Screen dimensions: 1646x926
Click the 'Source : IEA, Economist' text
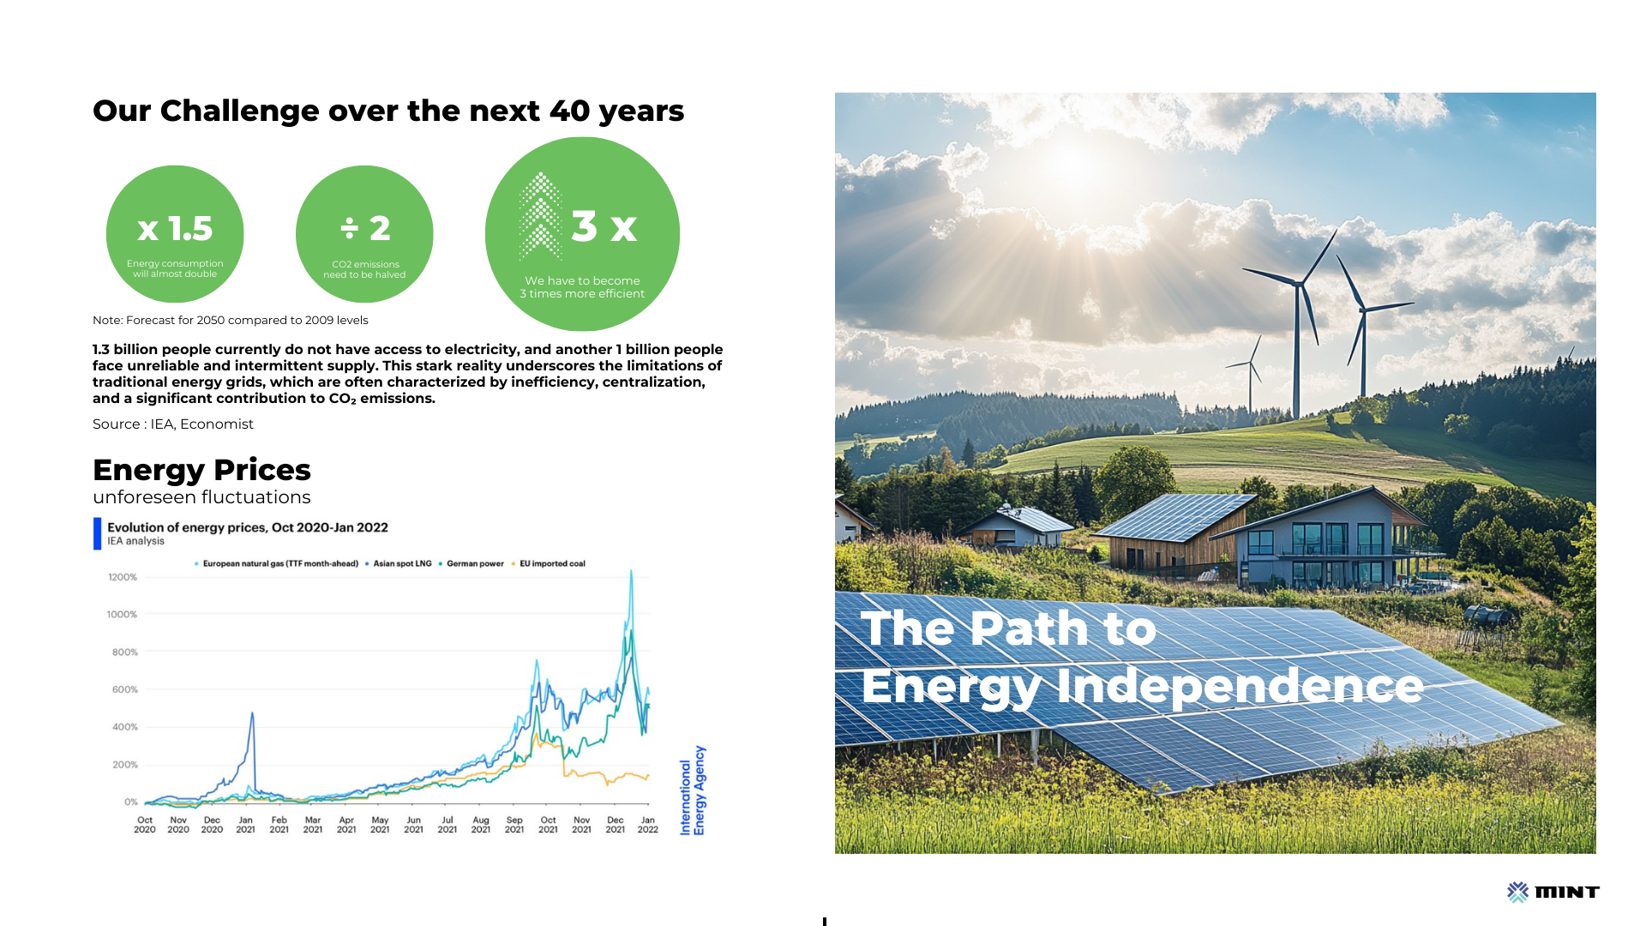tap(173, 424)
